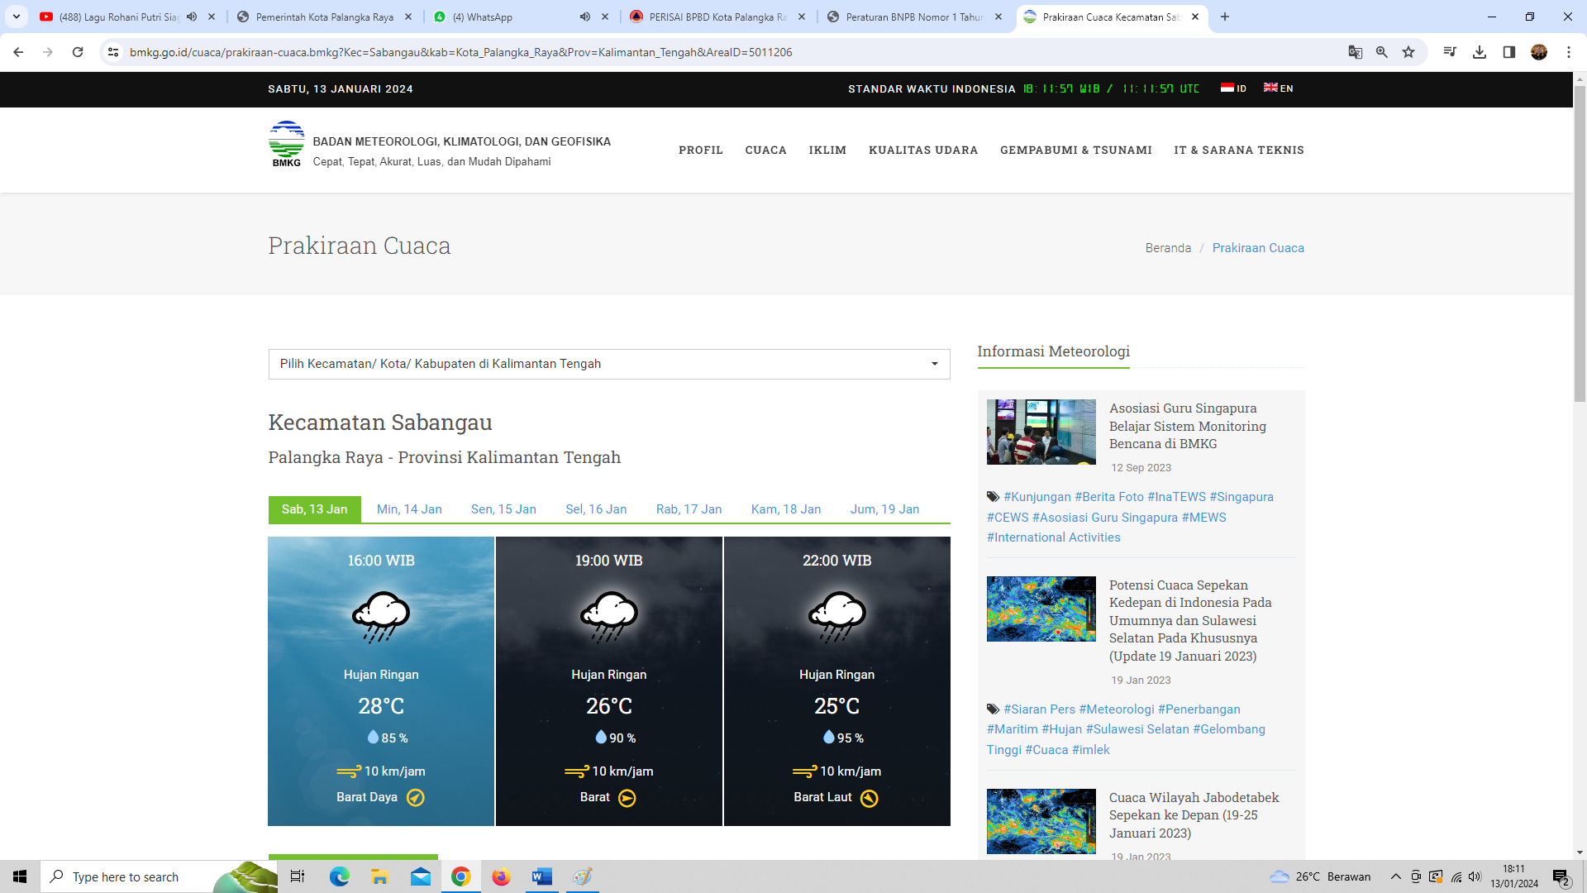1587x893 pixels.
Task: Open the CUACA menu
Action: (766, 150)
